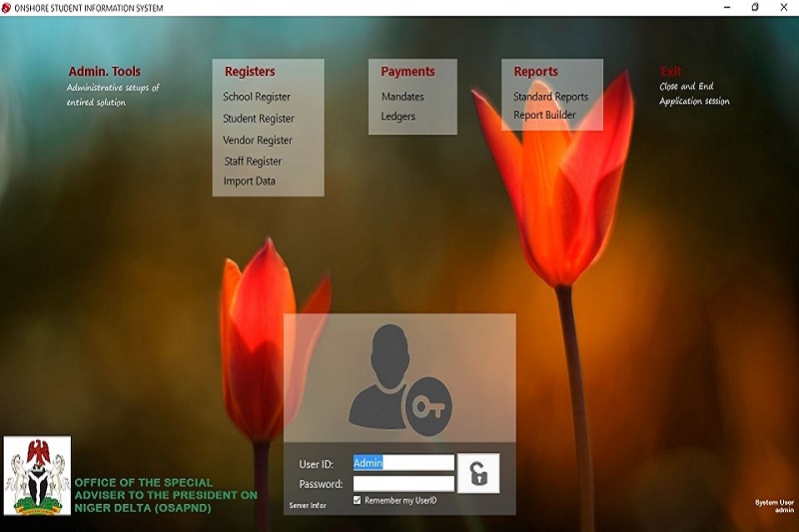Toggle the Remember my UserID checkbox
Screen dimensions: 799x532
(x=359, y=500)
